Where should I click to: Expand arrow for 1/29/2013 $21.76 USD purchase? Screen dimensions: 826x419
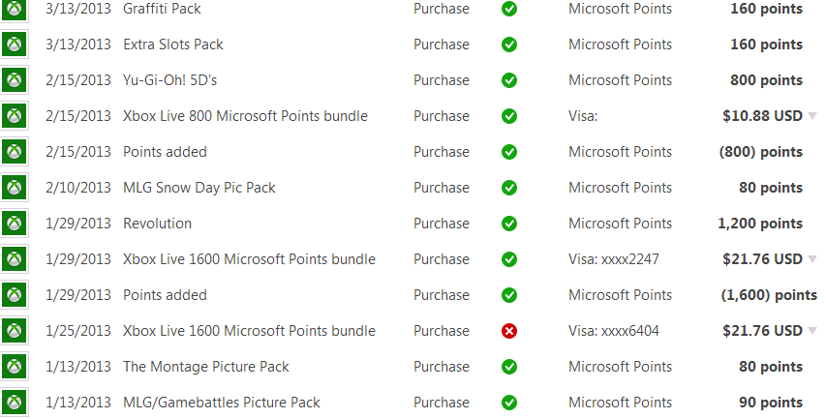811,259
